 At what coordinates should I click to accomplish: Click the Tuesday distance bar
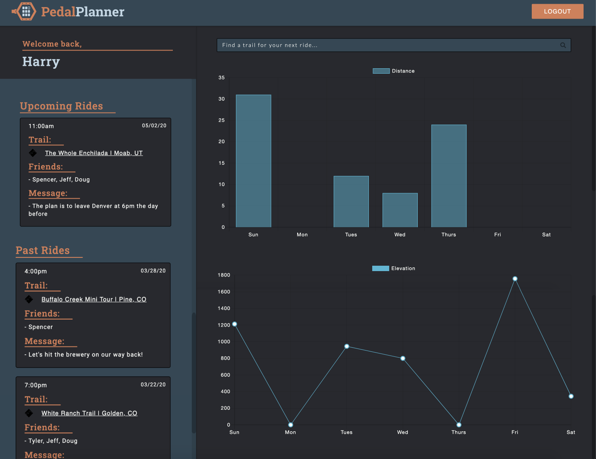tap(351, 202)
